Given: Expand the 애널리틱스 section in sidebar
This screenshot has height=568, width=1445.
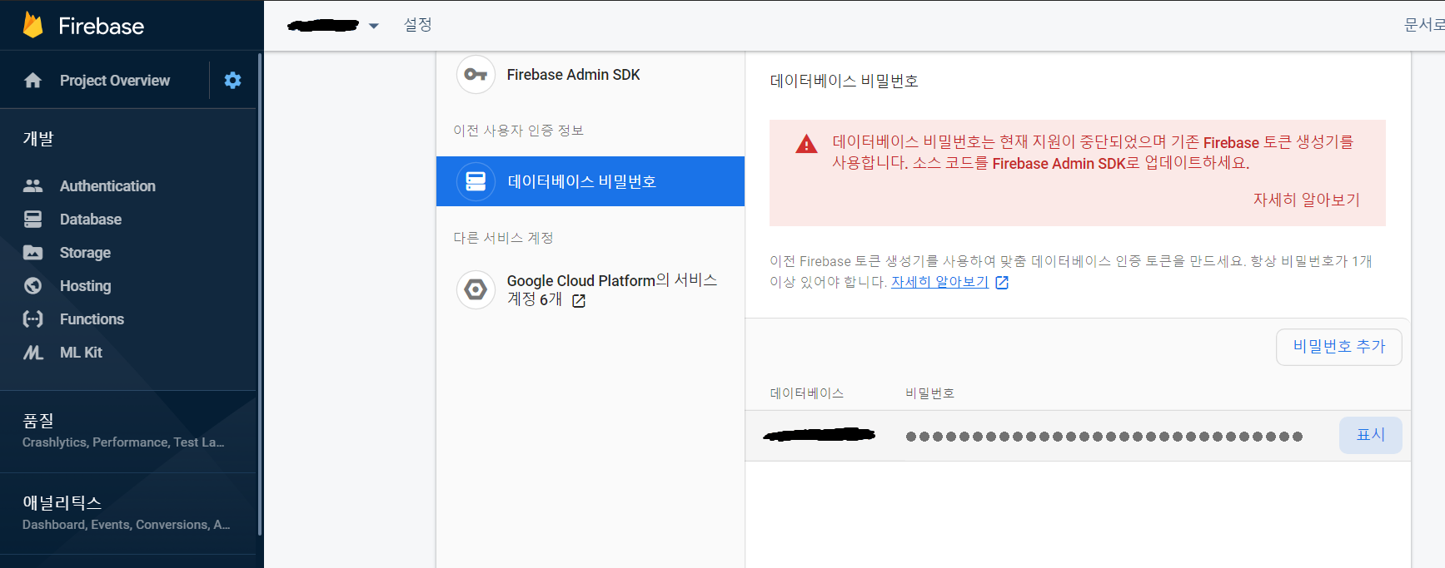Looking at the screenshot, I should click(128, 512).
